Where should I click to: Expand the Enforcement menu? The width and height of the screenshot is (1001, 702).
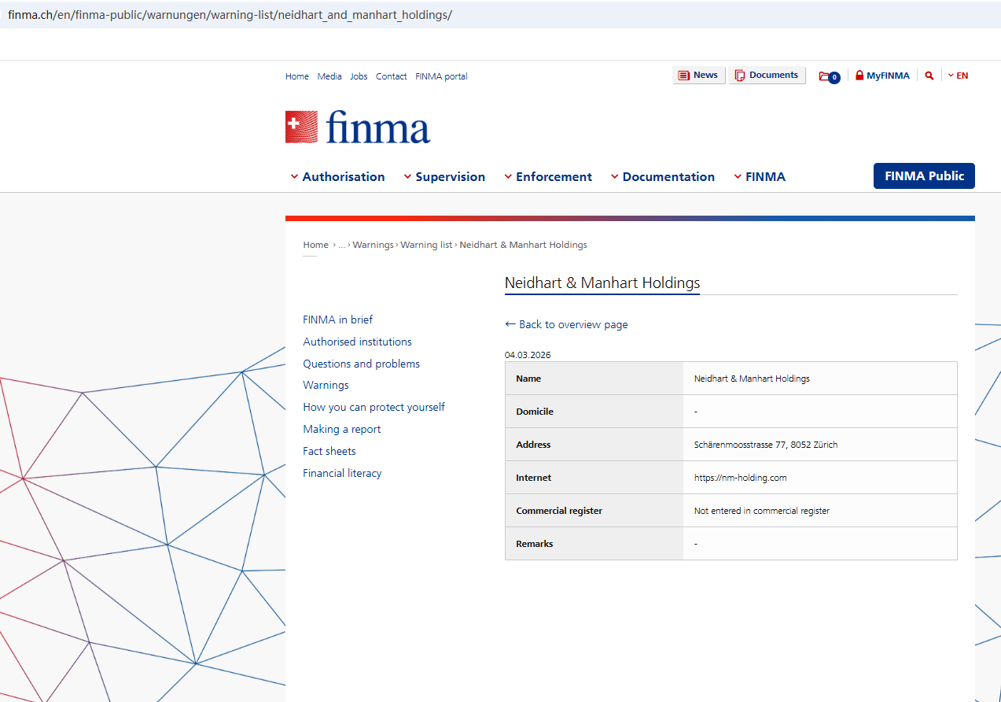[x=548, y=177]
